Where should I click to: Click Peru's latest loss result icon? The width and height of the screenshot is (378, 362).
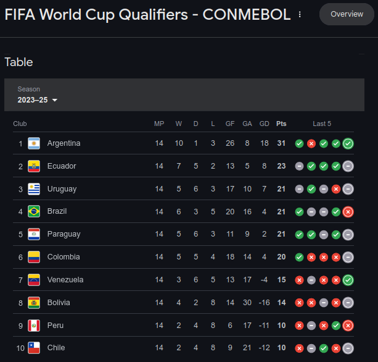tap(348, 326)
